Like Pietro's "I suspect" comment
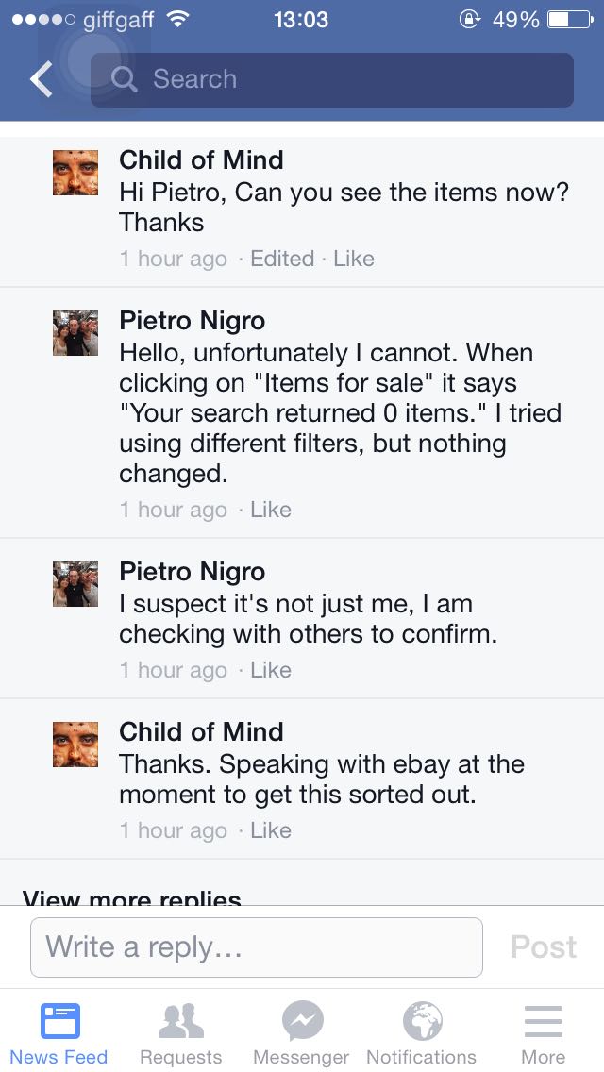 click(x=271, y=670)
